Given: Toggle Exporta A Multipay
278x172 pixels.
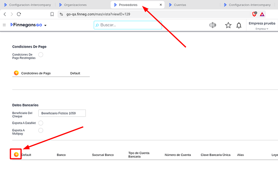Looking at the screenshot, I should point(41,131).
